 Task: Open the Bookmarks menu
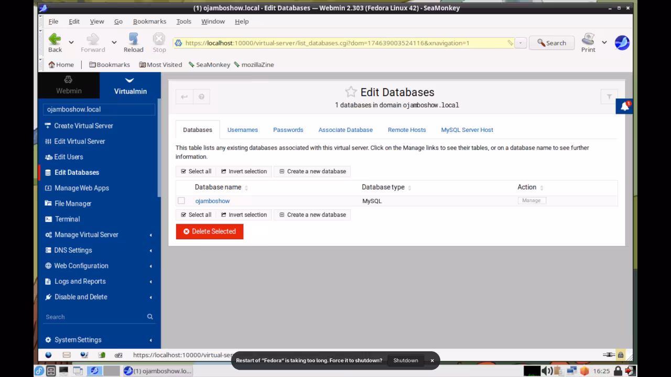149,21
